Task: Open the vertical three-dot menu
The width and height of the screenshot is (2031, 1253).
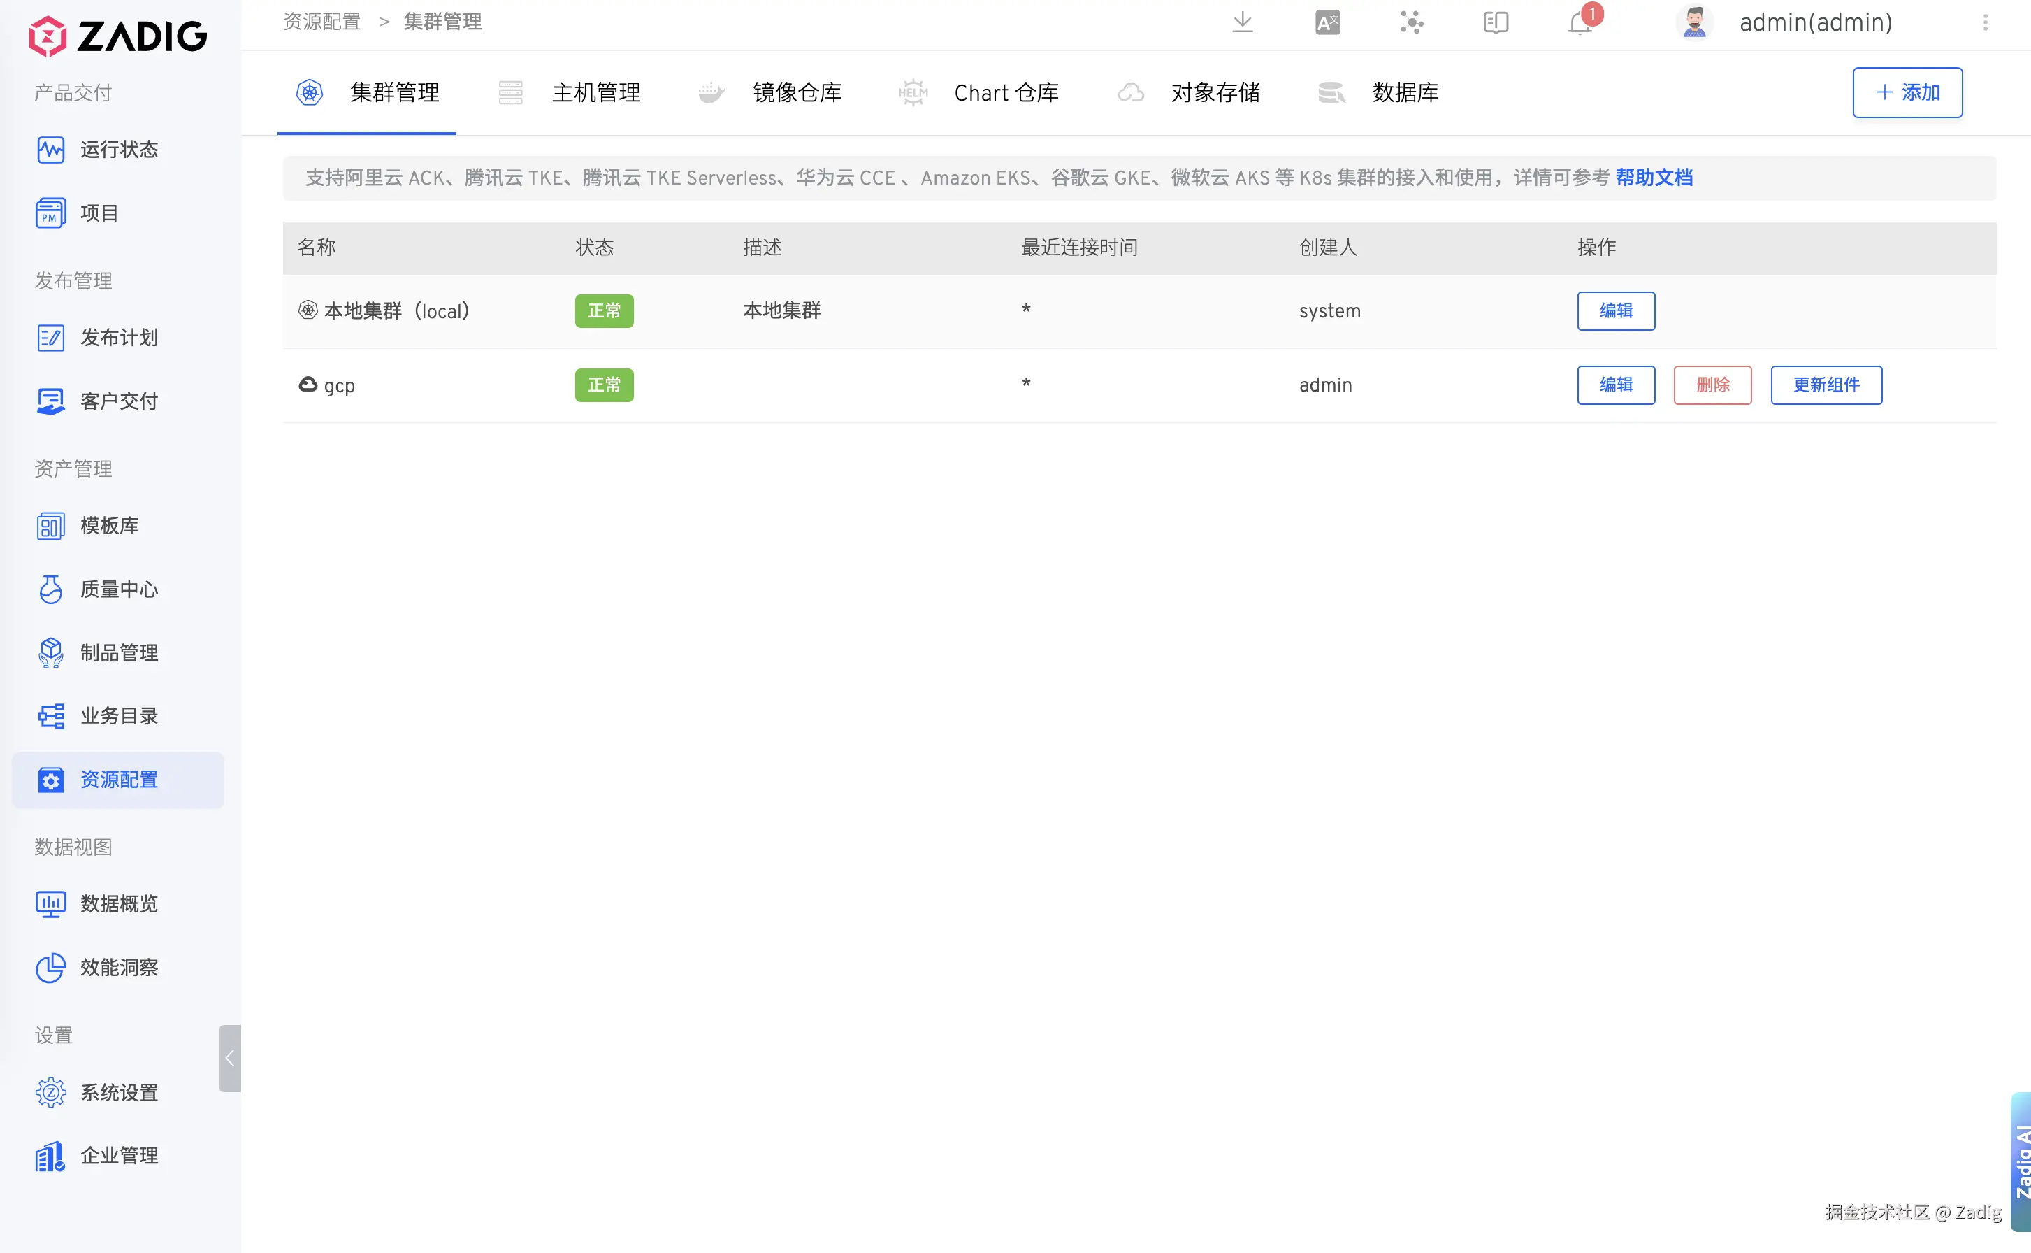Action: coord(1985,22)
